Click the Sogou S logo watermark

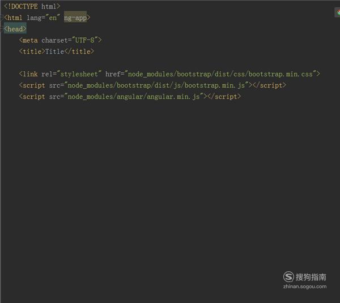pyautogui.click(x=288, y=276)
